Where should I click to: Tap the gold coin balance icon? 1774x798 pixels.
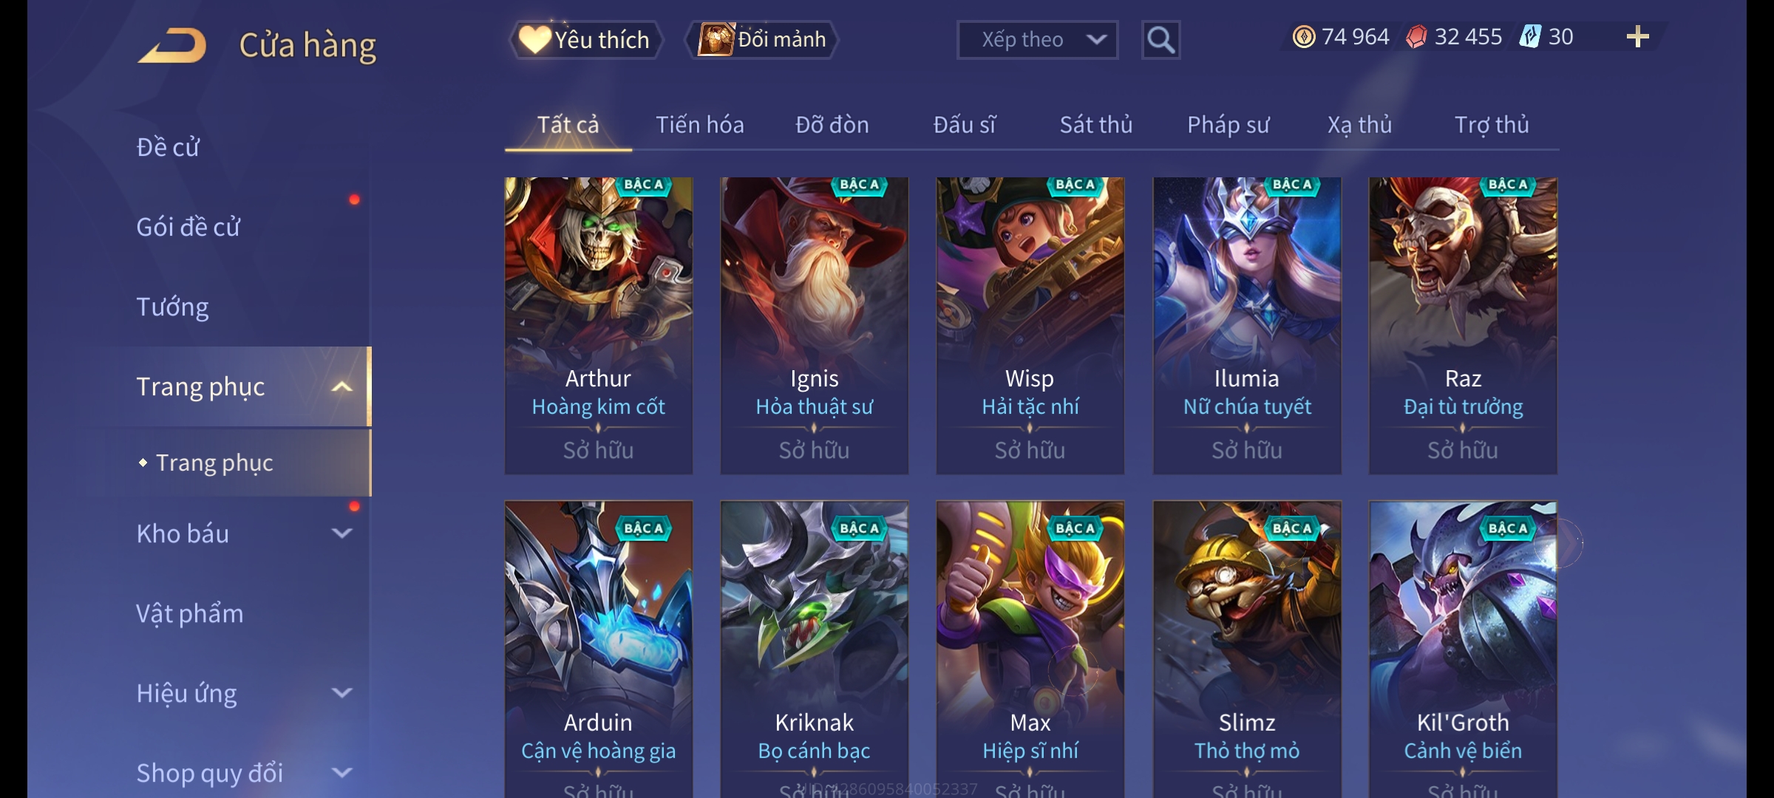(x=1304, y=37)
